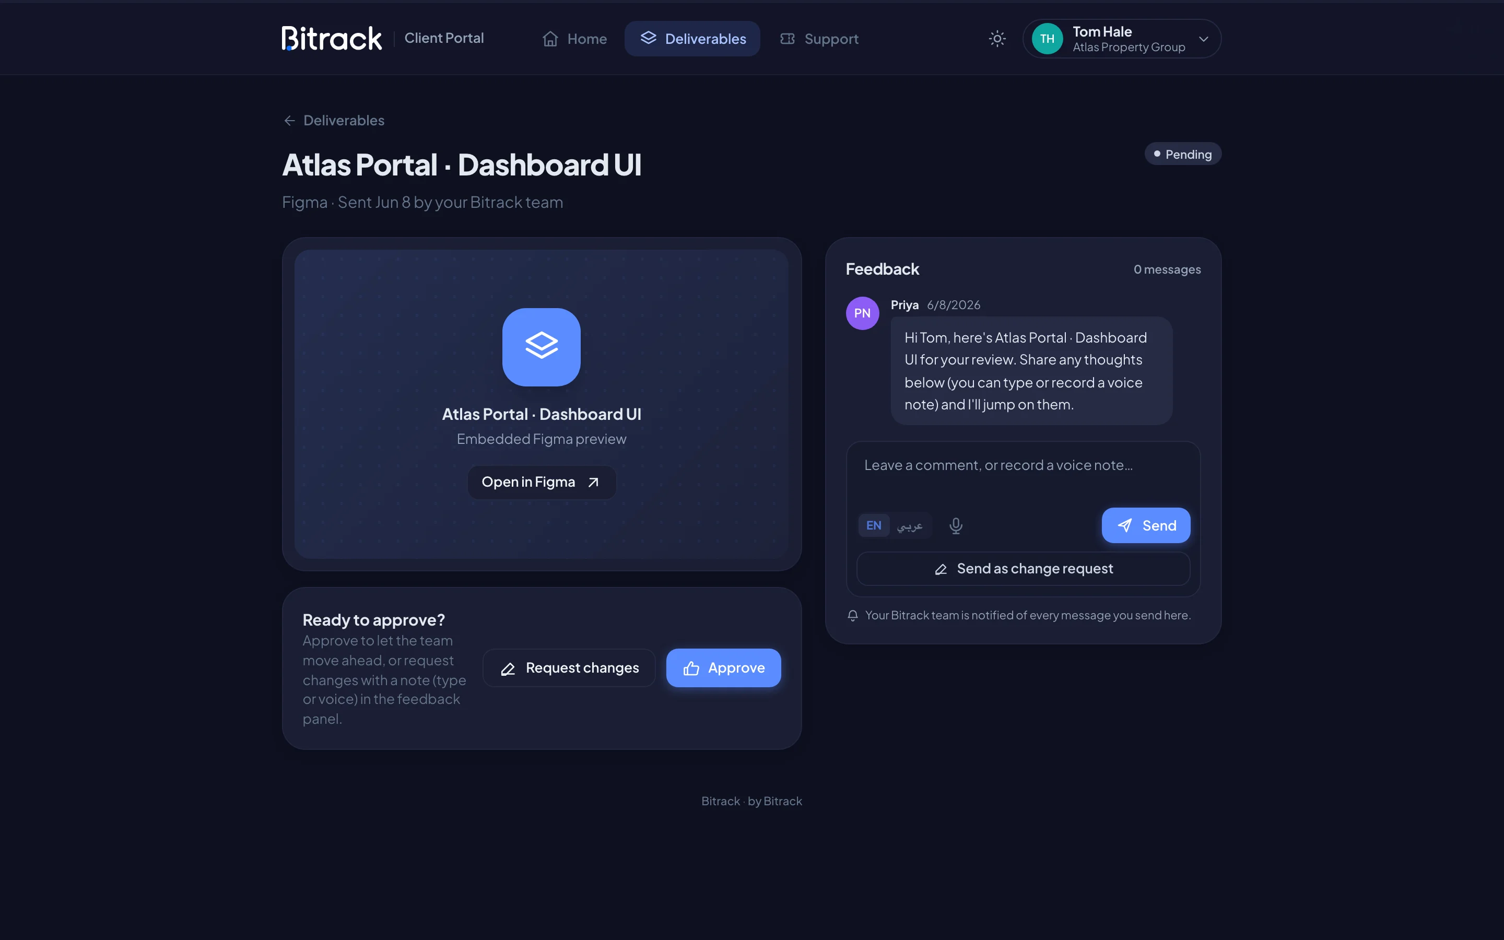Click the page title Atlas Portal · Dashboard UI
The height and width of the screenshot is (940, 1504).
click(x=462, y=166)
